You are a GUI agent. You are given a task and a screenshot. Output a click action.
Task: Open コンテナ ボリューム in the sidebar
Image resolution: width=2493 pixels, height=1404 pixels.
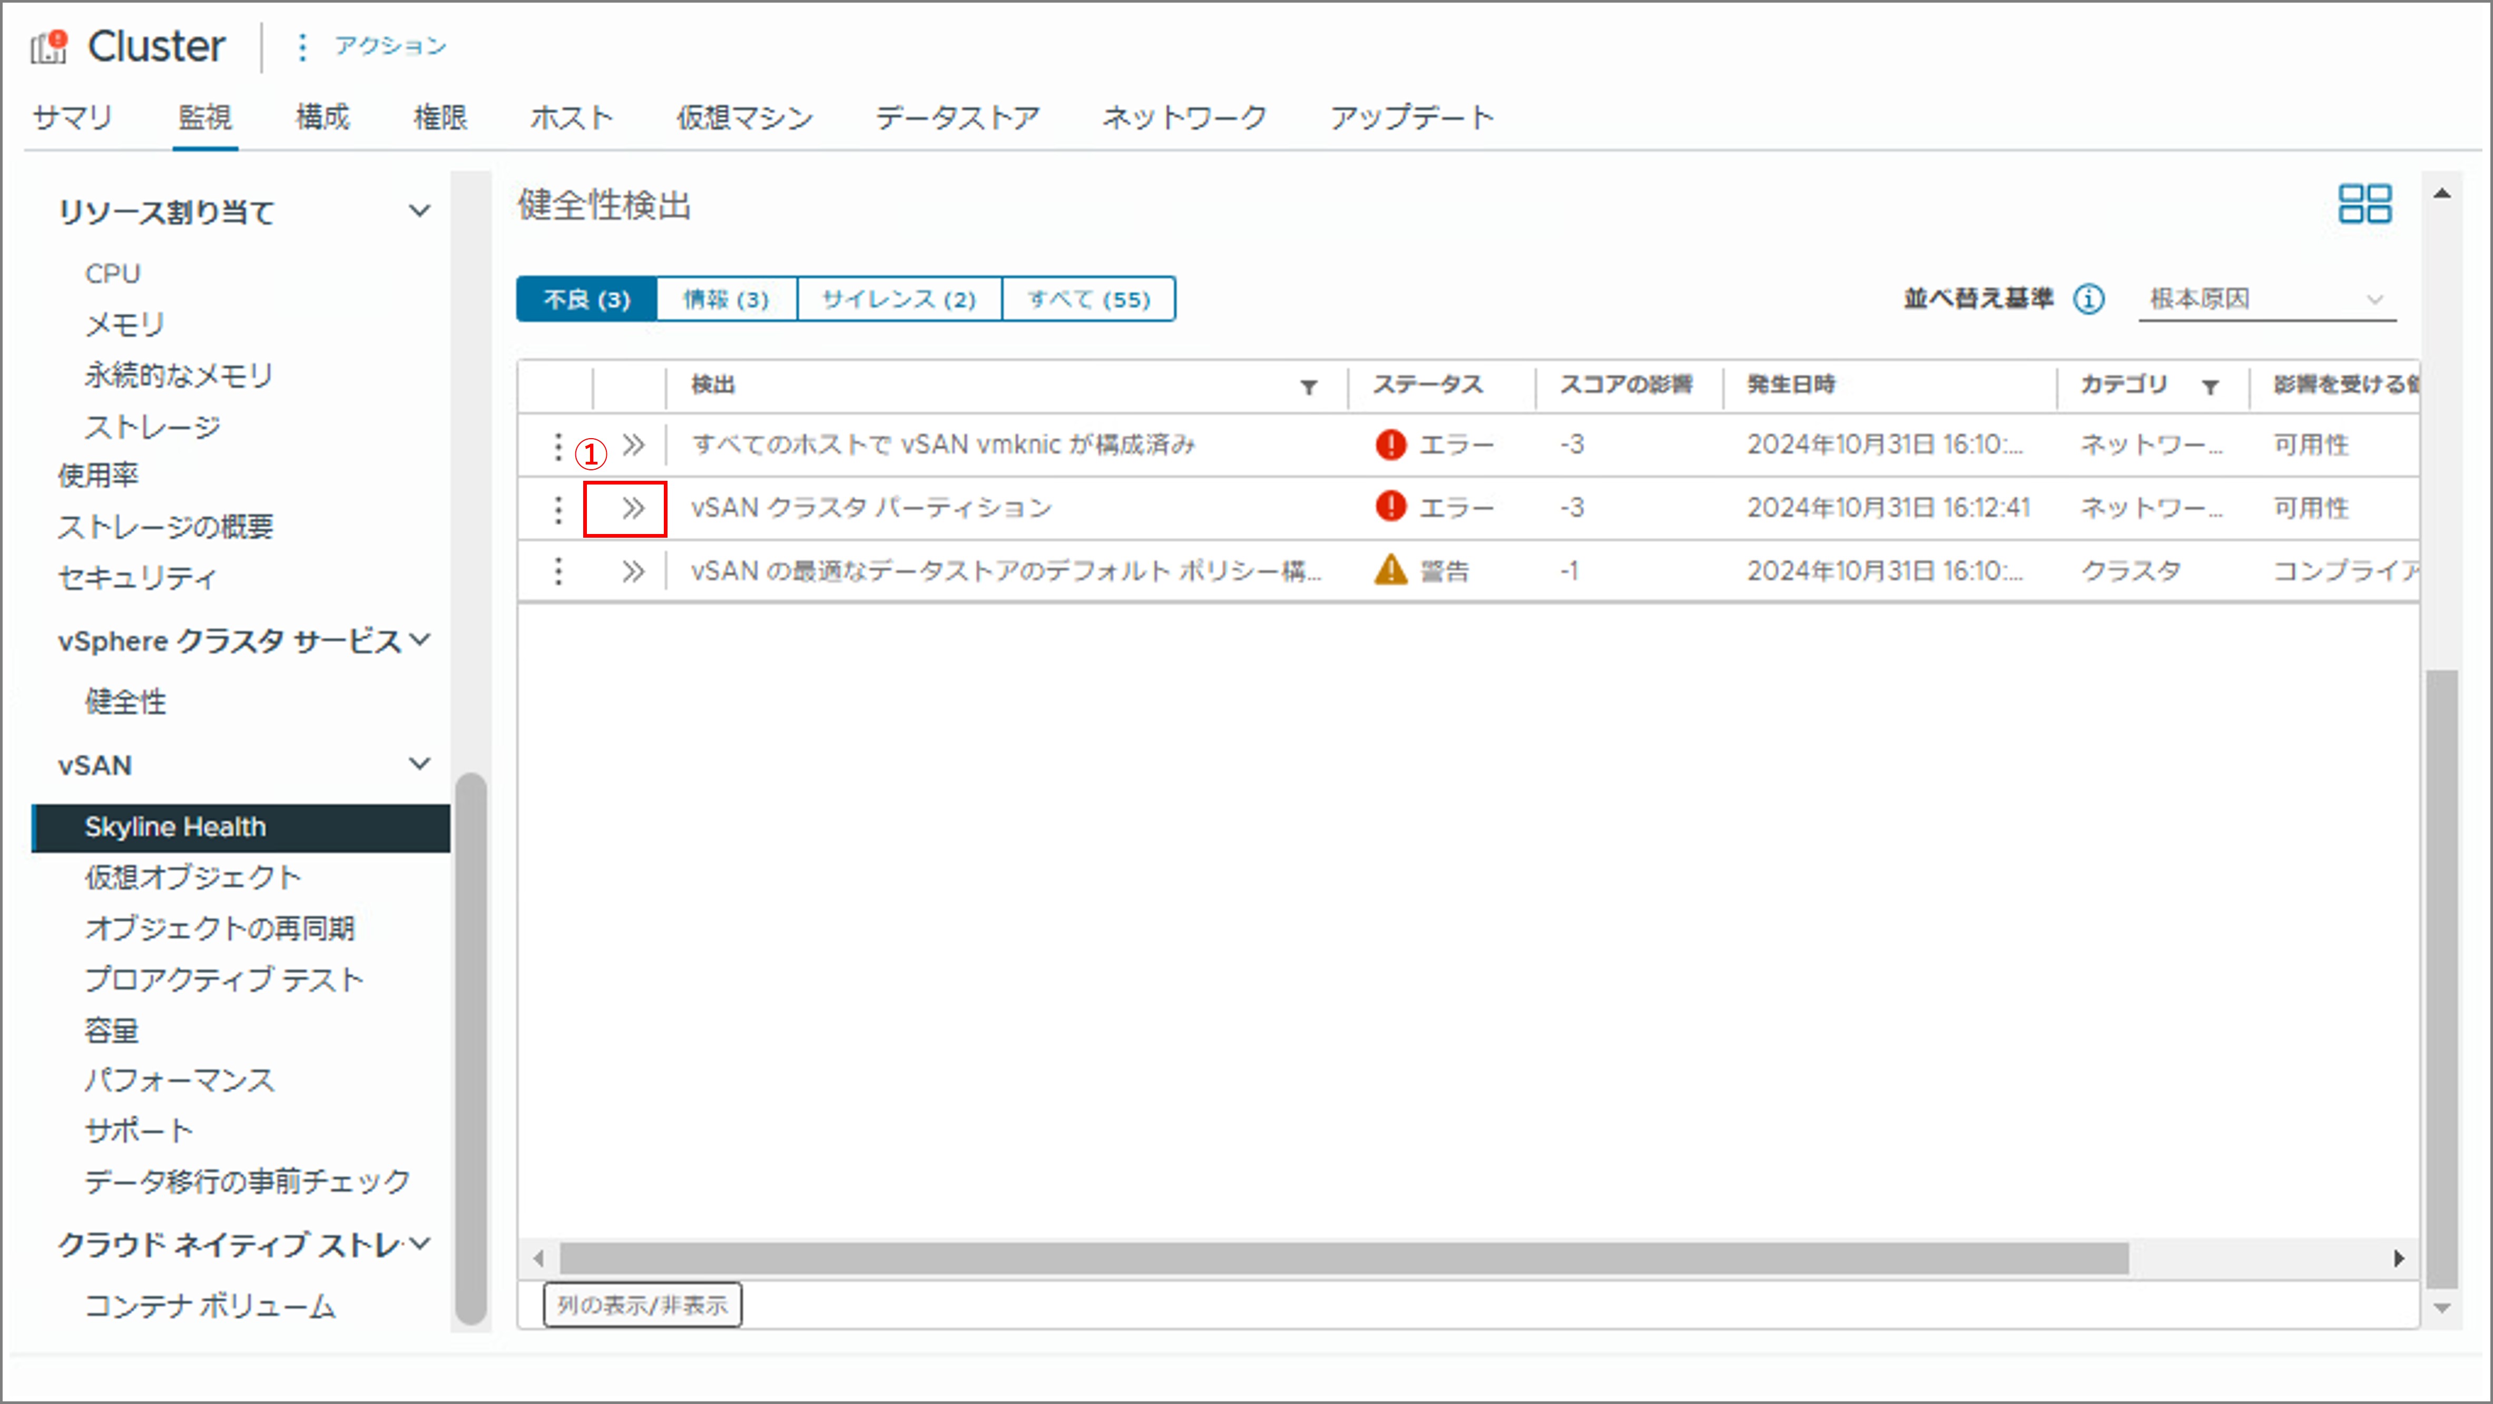click(x=211, y=1306)
